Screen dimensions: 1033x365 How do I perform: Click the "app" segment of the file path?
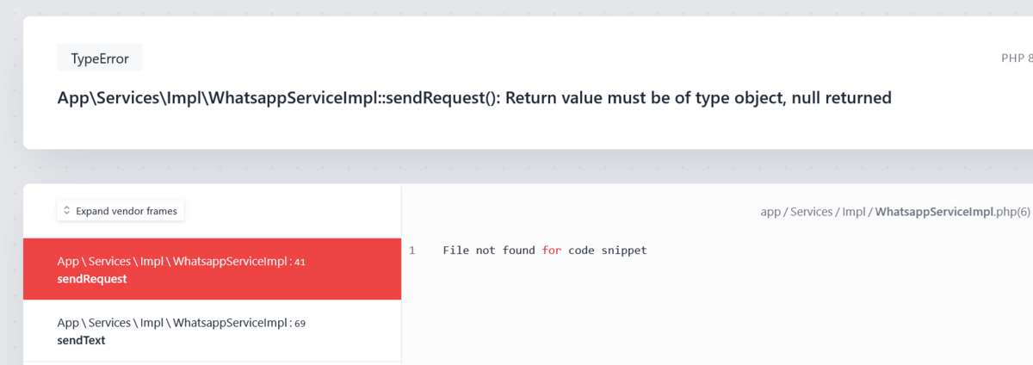[770, 211]
